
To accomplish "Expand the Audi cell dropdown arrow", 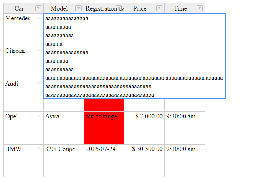I will 38,83.
